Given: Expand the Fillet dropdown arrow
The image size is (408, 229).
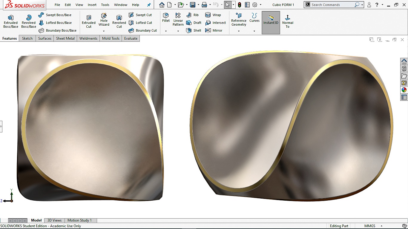Looking at the screenshot, I should point(166,31).
